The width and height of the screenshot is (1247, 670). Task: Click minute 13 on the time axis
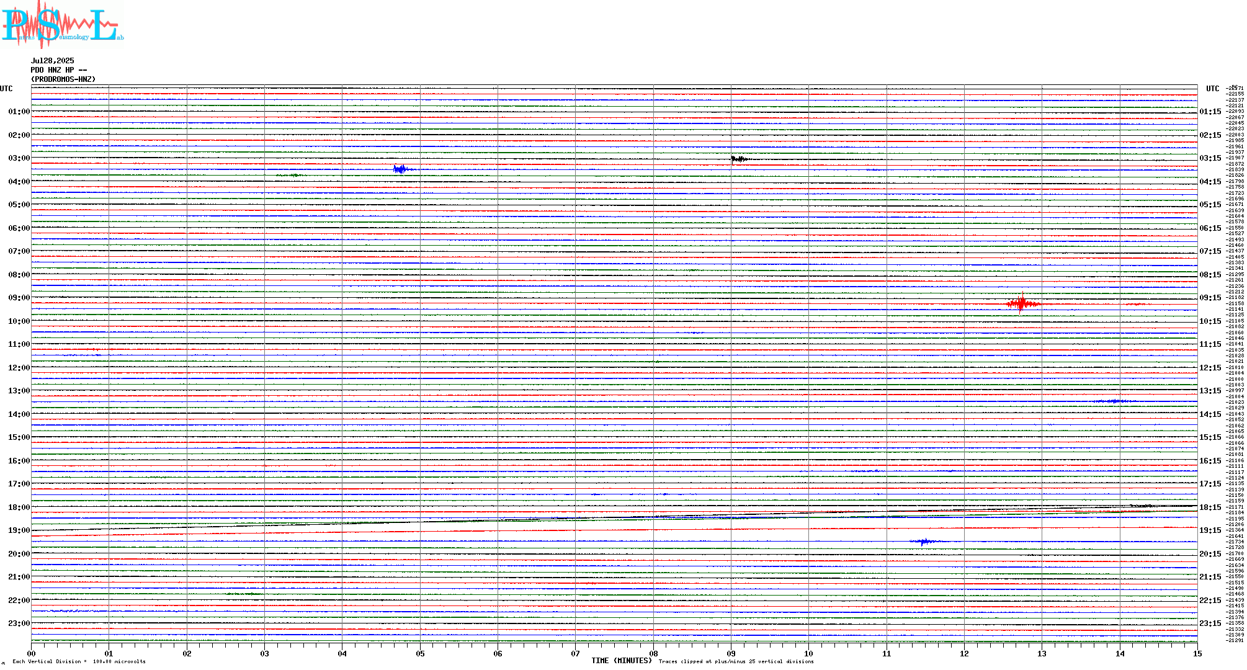pos(1042,653)
